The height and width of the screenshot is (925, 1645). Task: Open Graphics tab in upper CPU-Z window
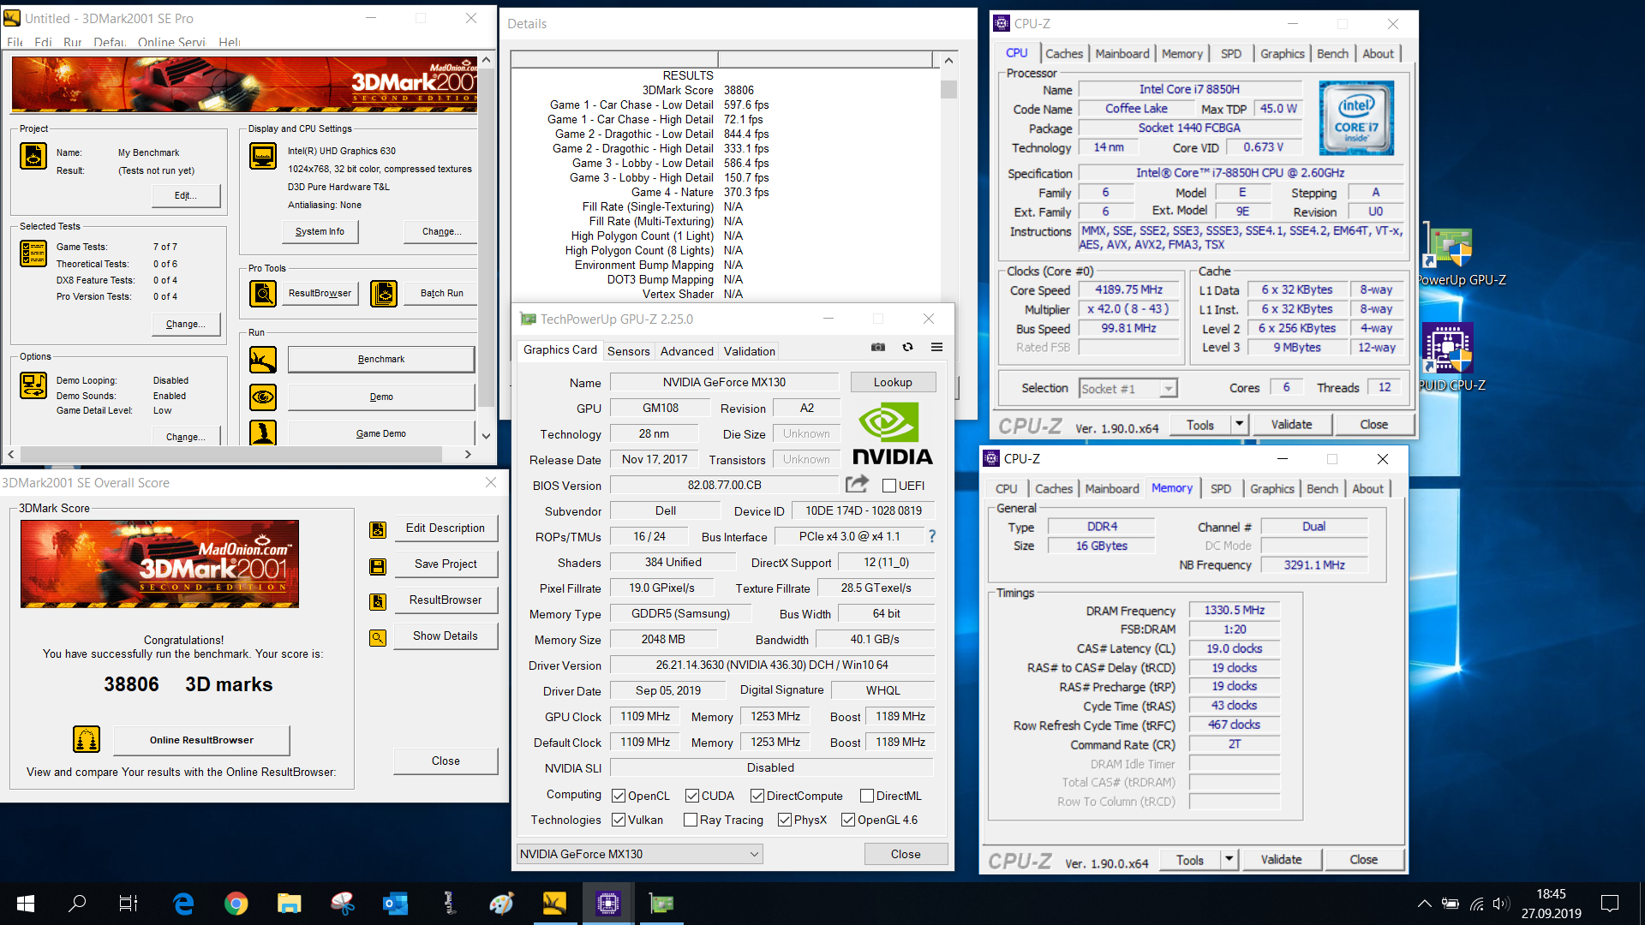1283,53
